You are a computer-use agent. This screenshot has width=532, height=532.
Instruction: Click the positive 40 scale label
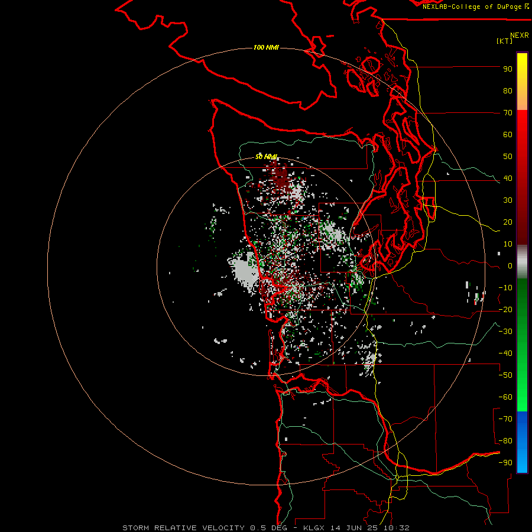508,179
